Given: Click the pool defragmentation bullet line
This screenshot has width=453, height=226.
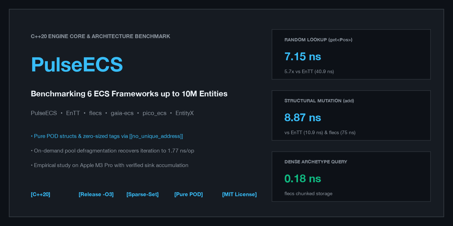Looking at the screenshot, I should [x=113, y=151].
